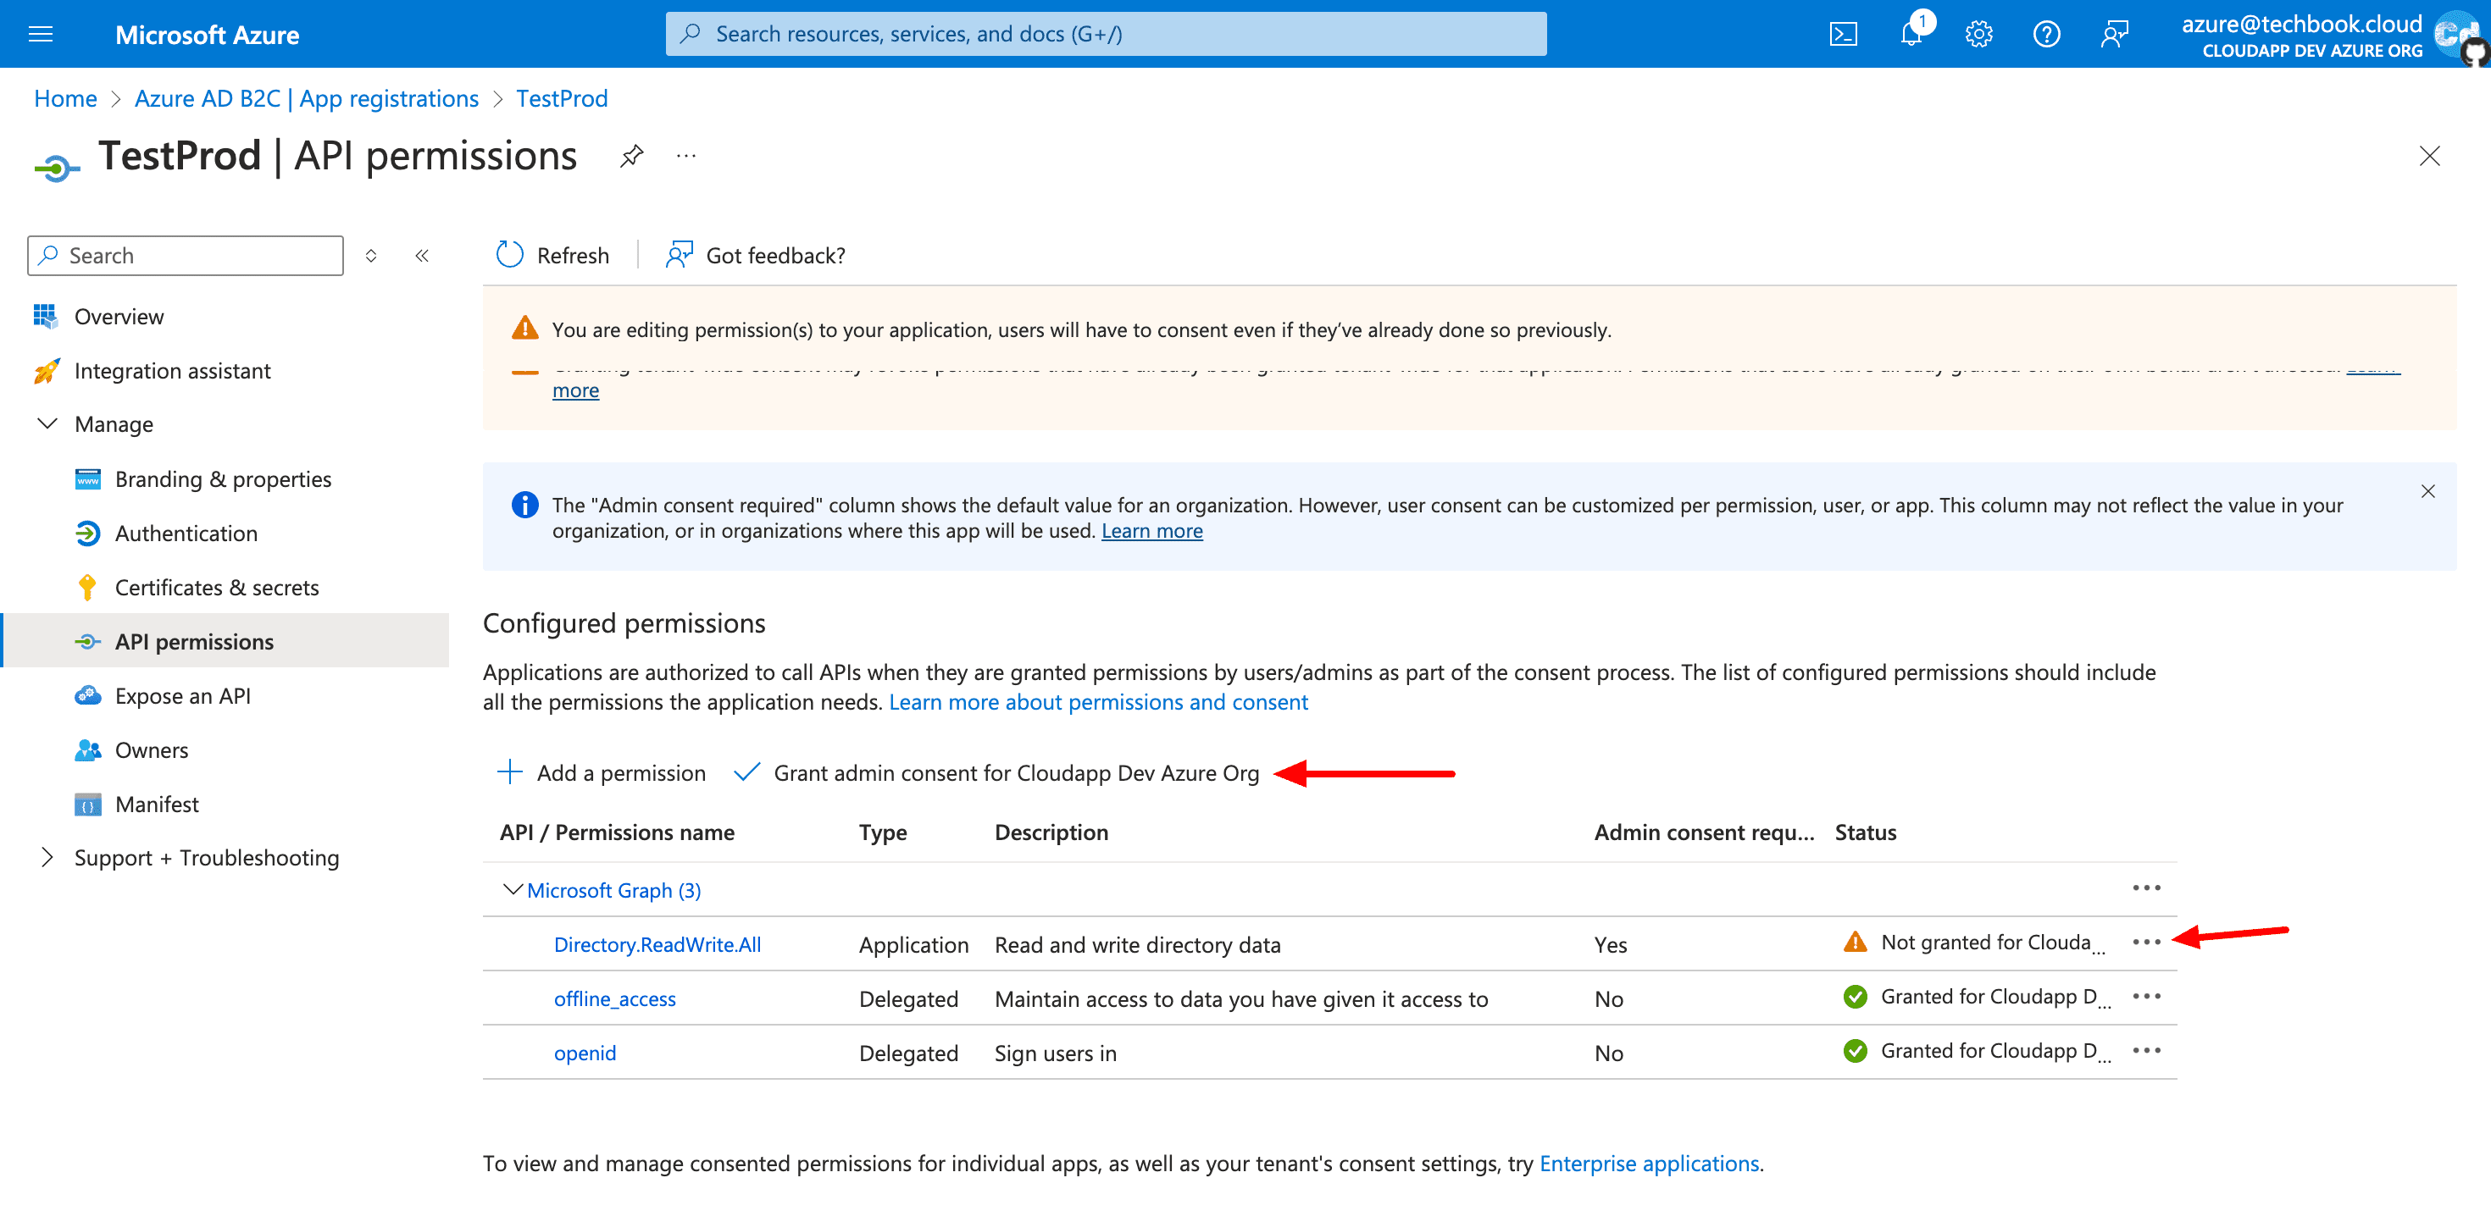
Task: Dismiss the admin consent info banner
Action: [x=2427, y=491]
